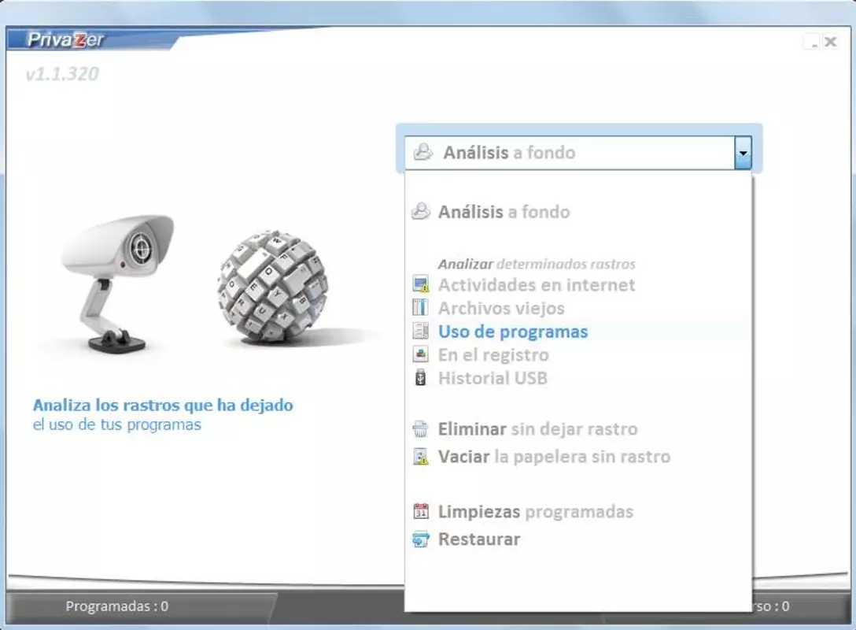The image size is (856, 630).
Task: Click the version label v1.1.320
Action: click(x=62, y=74)
